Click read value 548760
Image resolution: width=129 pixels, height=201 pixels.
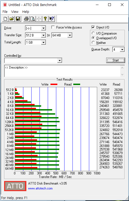tap(117, 167)
